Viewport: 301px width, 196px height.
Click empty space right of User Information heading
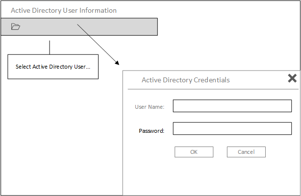point(206,10)
